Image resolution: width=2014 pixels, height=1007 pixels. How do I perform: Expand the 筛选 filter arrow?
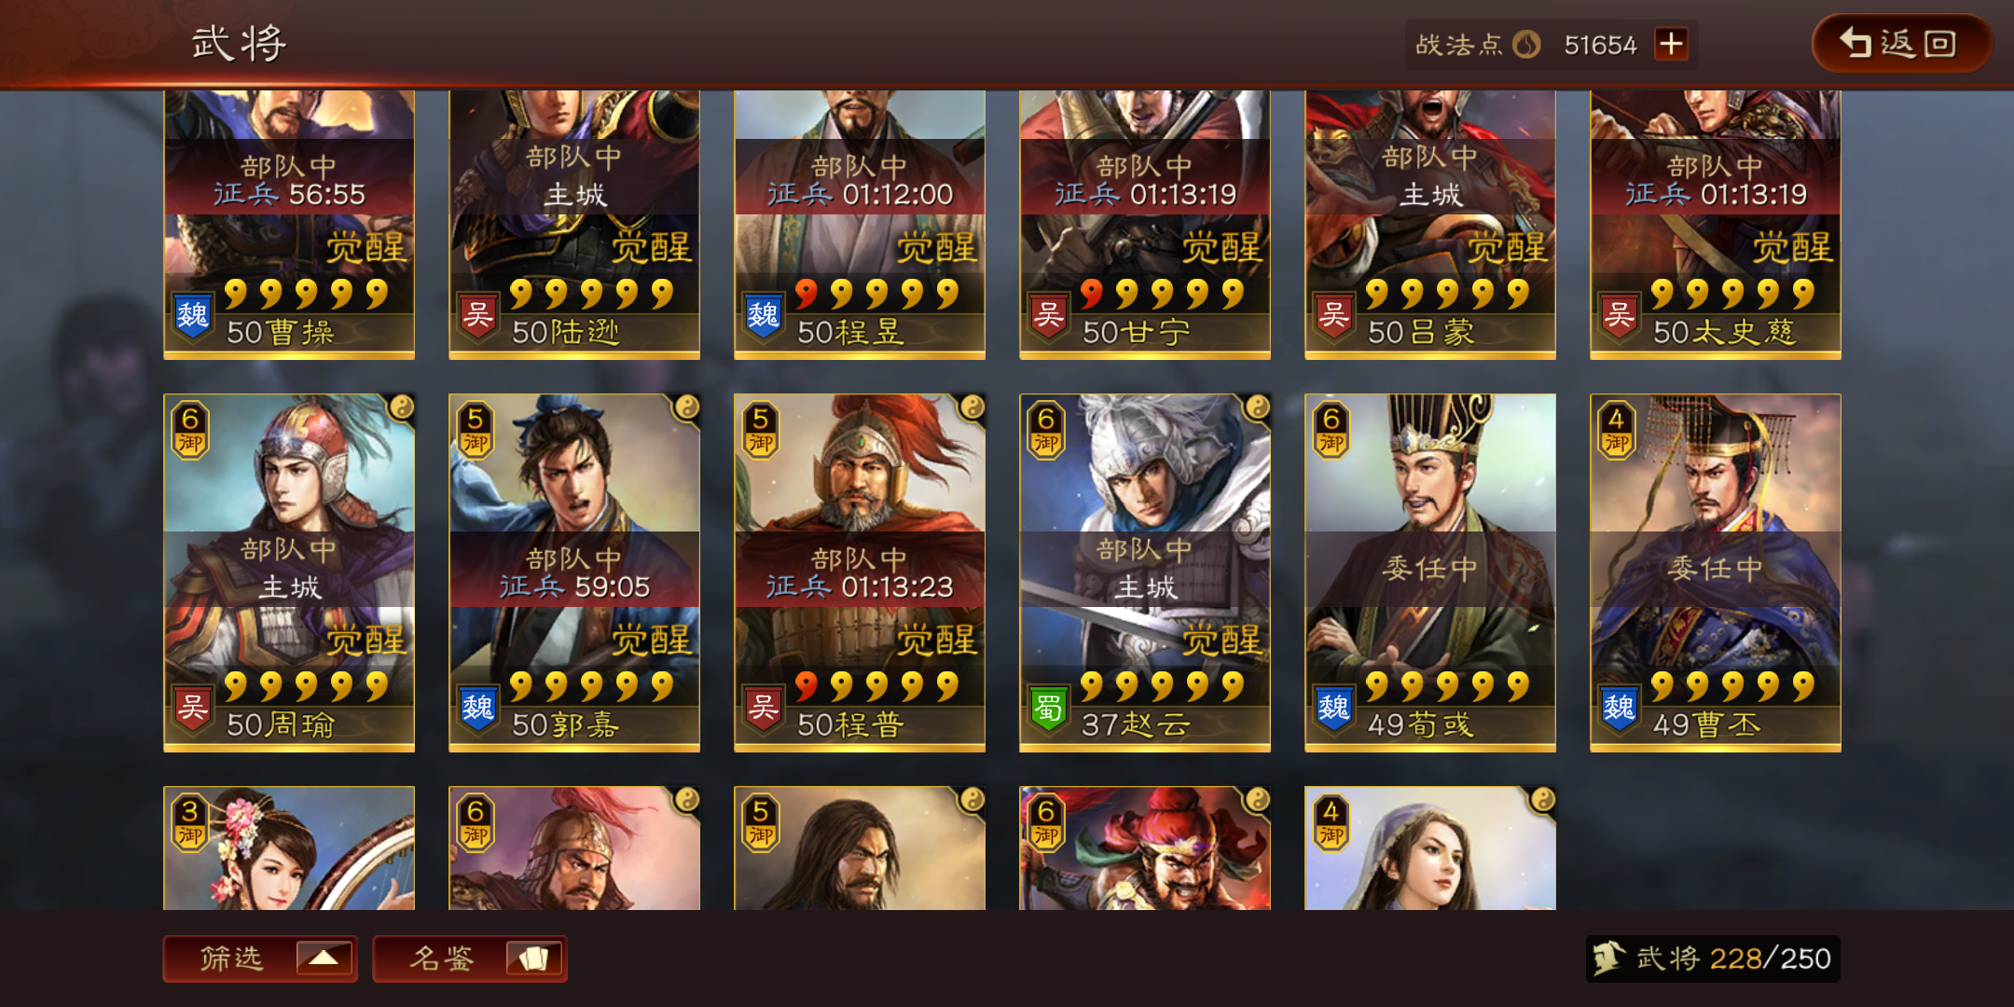coord(324,958)
